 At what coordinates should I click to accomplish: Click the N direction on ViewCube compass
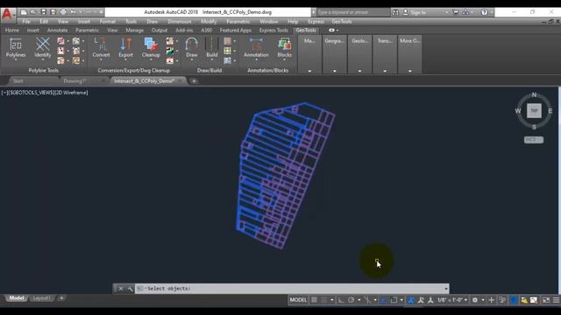[534, 94]
